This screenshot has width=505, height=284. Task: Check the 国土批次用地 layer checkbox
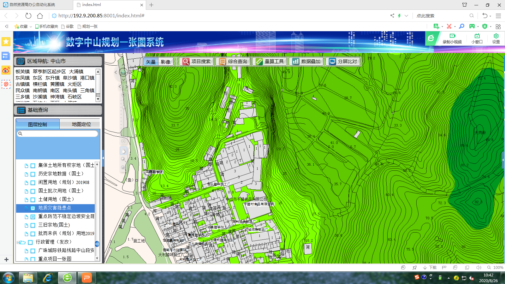33,191
